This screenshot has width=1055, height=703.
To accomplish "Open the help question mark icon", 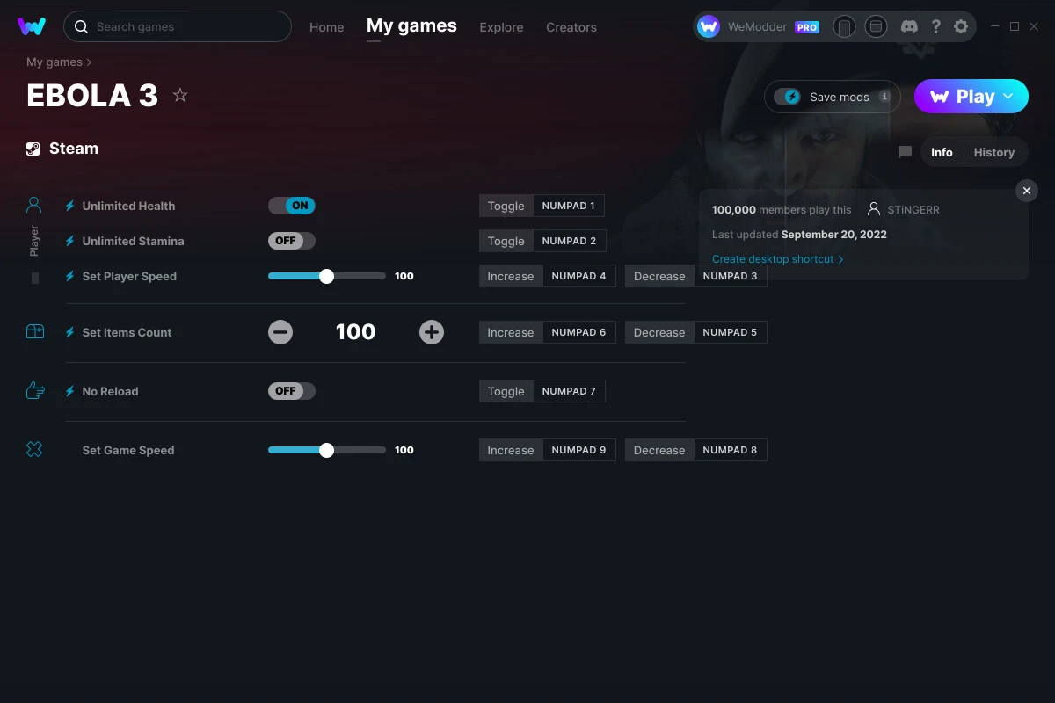I will [x=936, y=27].
